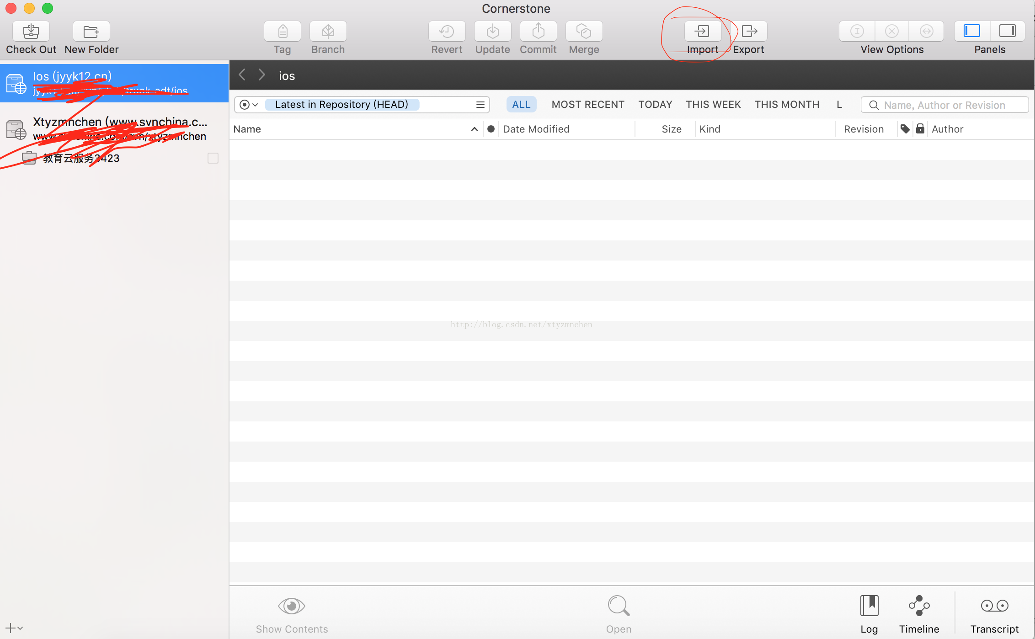Click the first View Options button
This screenshot has width=1035, height=639.
pyautogui.click(x=857, y=31)
